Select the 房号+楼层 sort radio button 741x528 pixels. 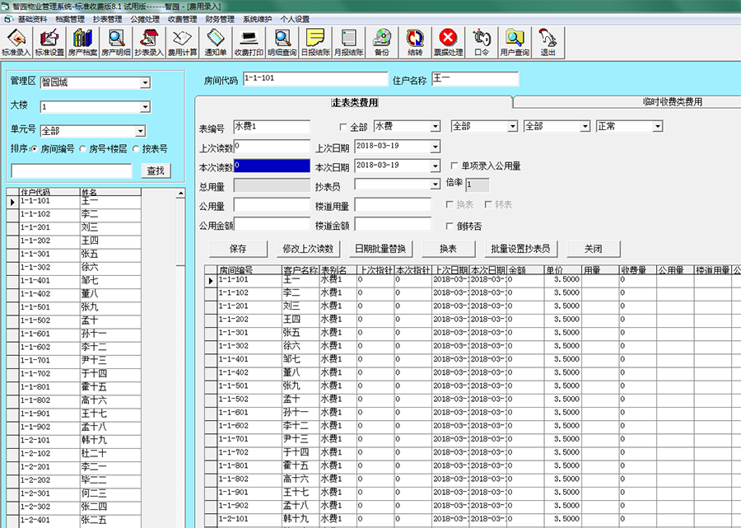tap(82, 149)
